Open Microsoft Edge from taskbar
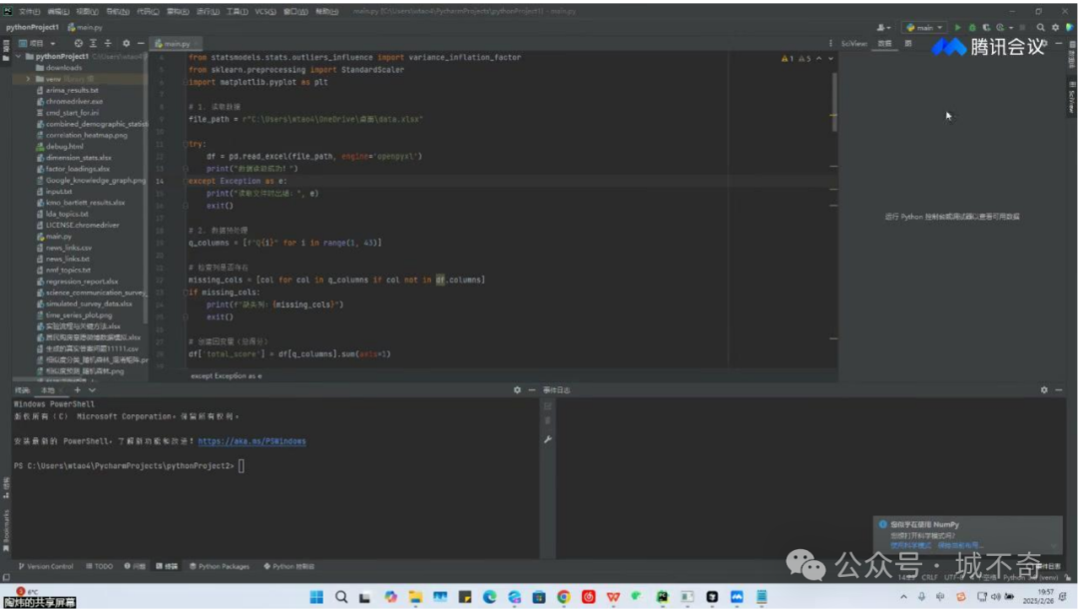1078x609 pixels. click(x=489, y=597)
